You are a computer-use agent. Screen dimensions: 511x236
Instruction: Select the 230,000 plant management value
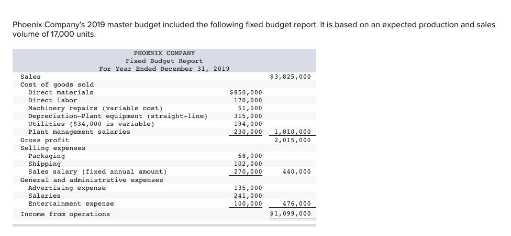248,132
